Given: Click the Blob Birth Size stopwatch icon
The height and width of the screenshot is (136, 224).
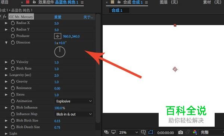Looking at the screenshot, I should point(13,121).
